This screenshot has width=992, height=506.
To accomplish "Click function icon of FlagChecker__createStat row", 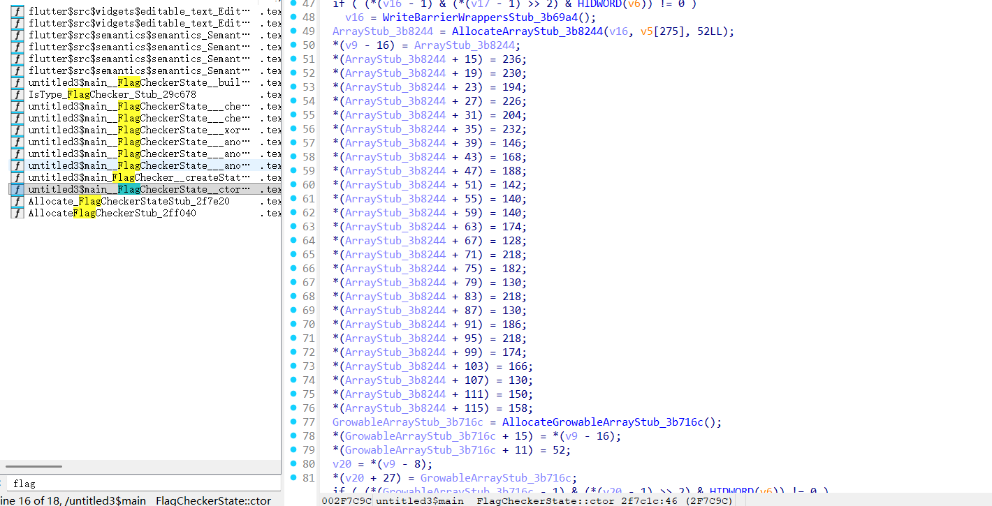I will click(17, 177).
